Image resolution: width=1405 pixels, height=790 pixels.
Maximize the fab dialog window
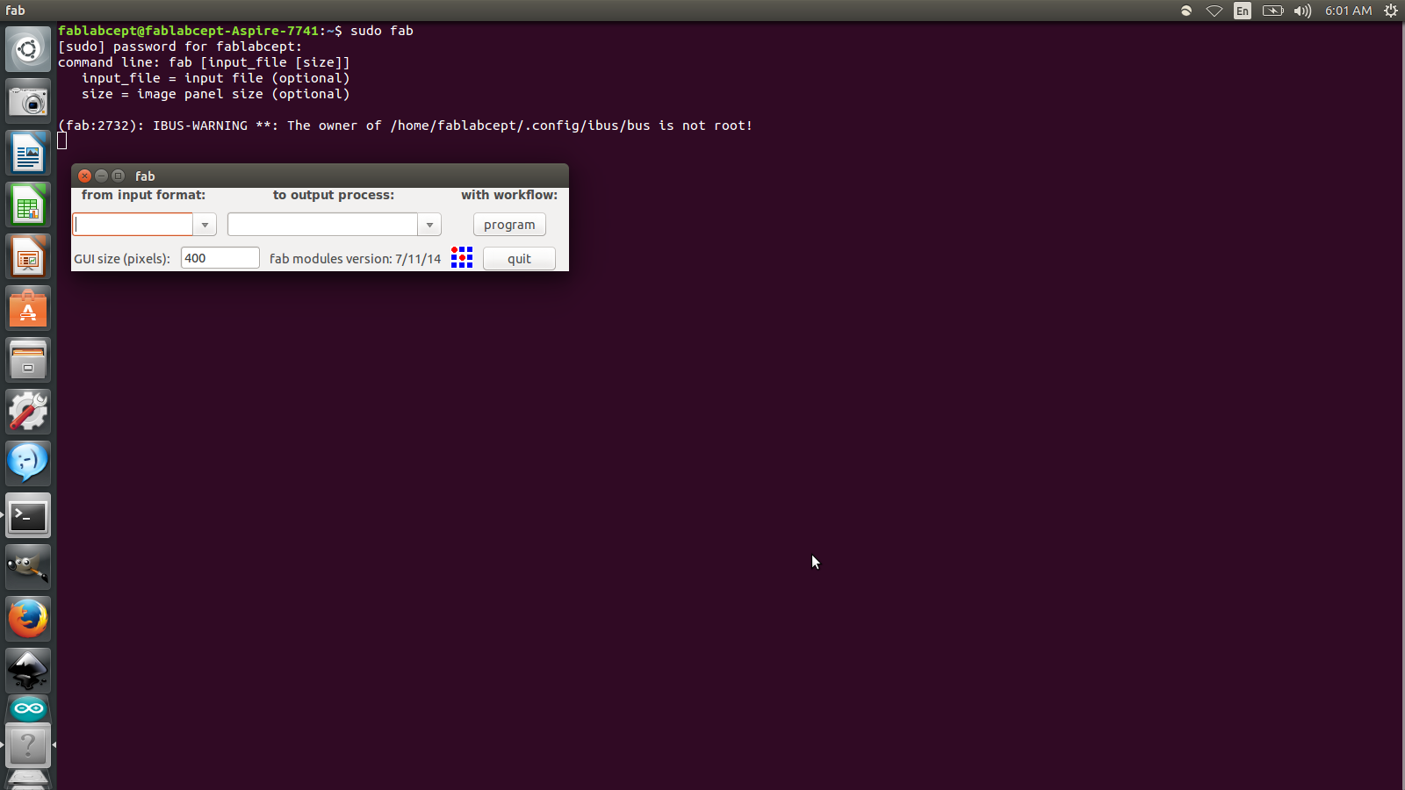(x=119, y=176)
